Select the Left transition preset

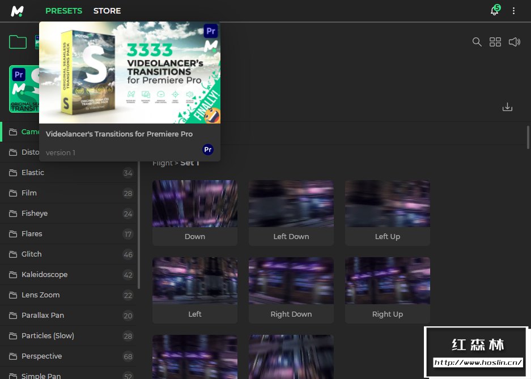coord(195,291)
